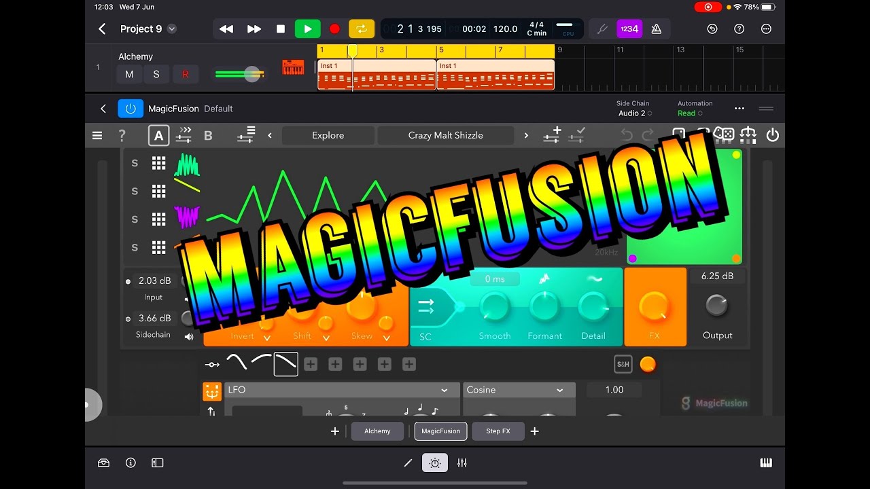Open the tuner icon

[x=602, y=29]
